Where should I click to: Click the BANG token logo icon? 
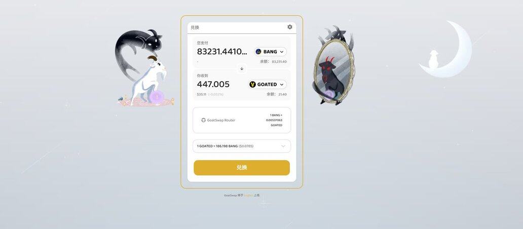click(x=258, y=52)
